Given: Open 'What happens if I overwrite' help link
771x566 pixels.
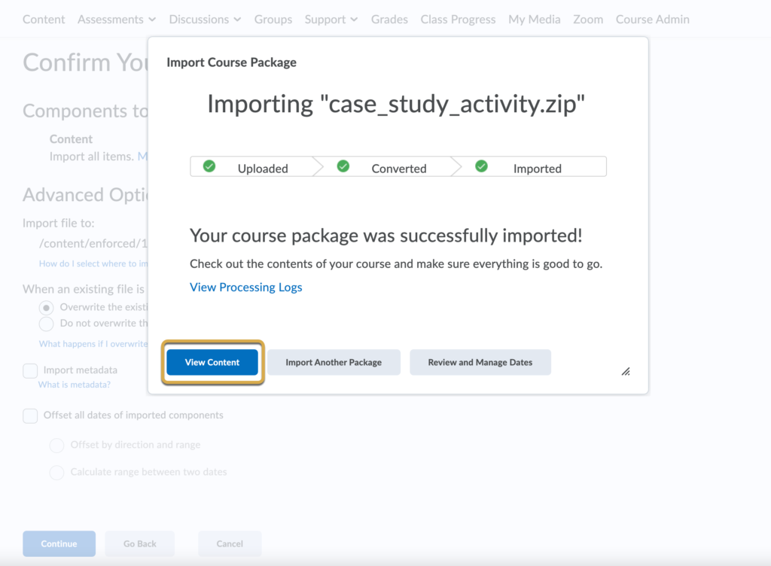Looking at the screenshot, I should (x=93, y=344).
